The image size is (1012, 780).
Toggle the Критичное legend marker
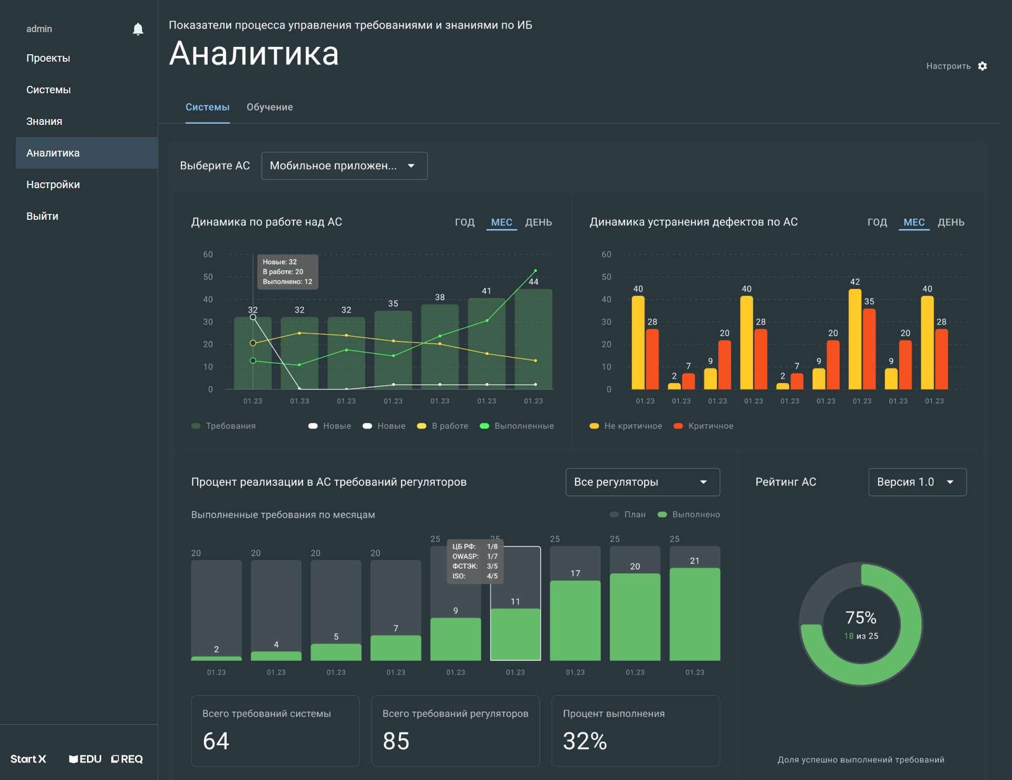678,426
